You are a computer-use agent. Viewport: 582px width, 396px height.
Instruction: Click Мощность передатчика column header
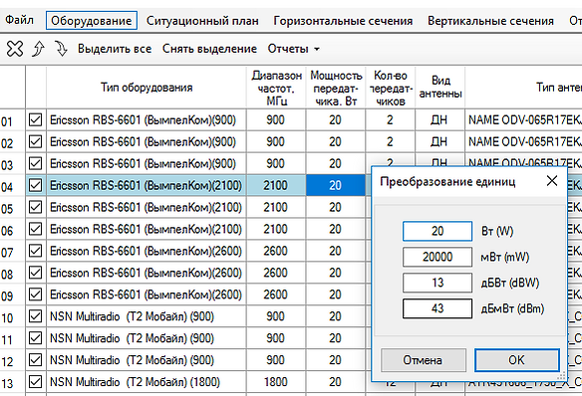[336, 88]
